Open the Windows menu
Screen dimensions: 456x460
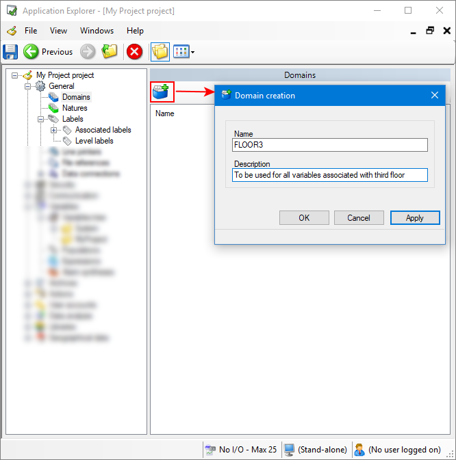point(97,31)
